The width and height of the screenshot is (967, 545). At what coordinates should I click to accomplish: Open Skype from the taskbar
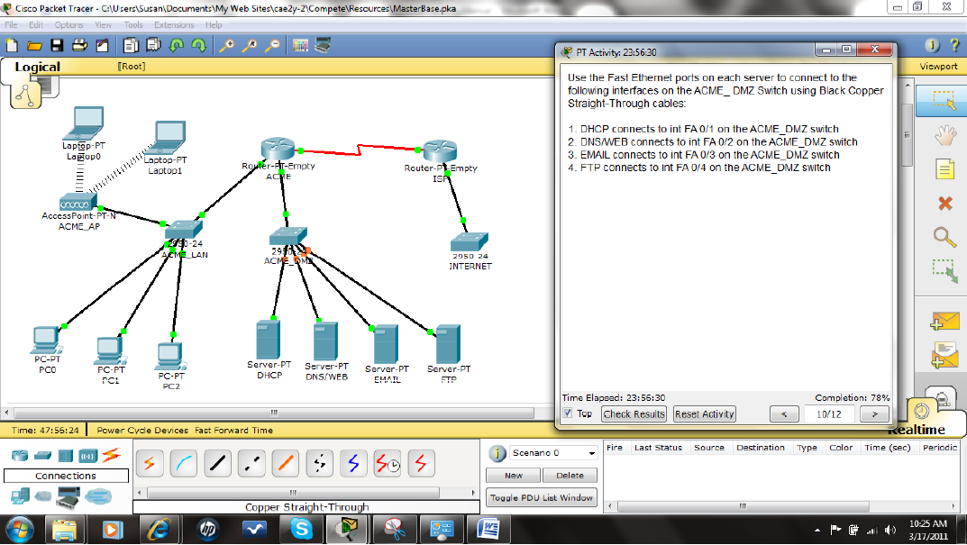tap(301, 530)
